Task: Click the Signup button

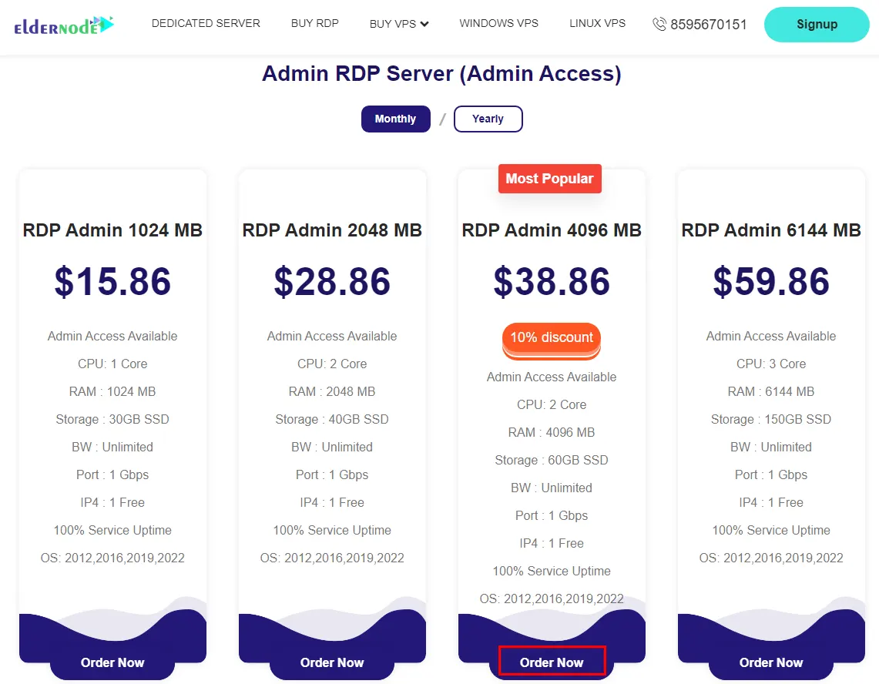Action: pyautogui.click(x=817, y=24)
